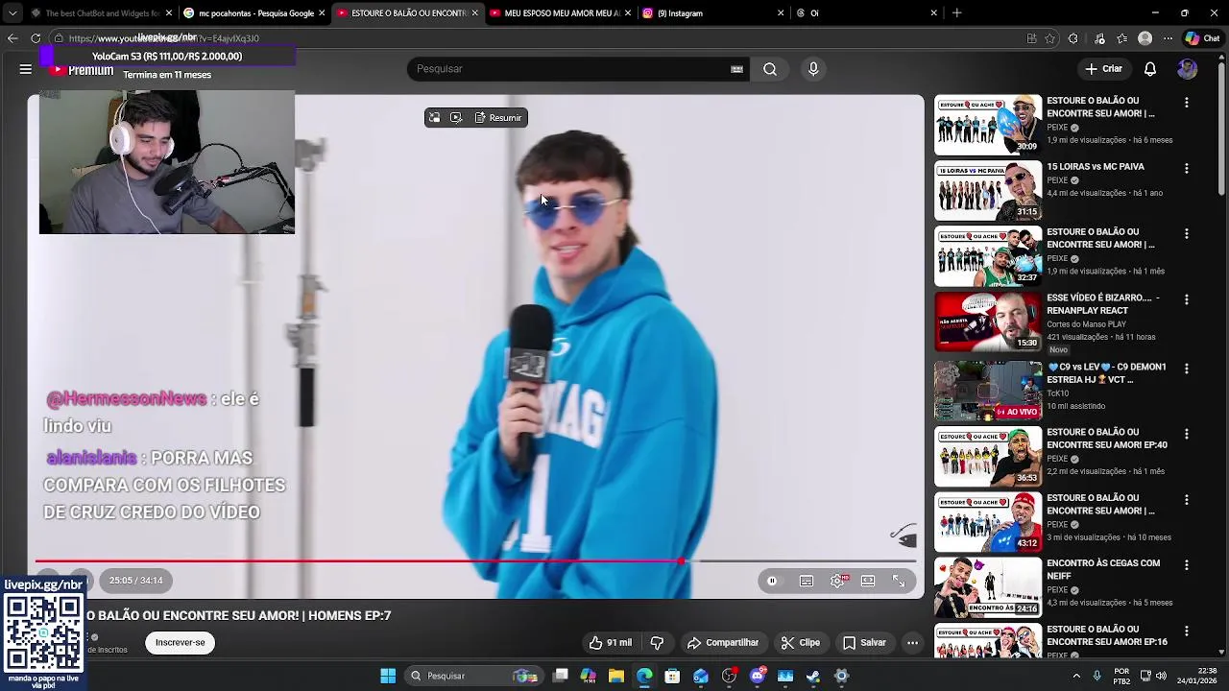Open options for first suggested video 30:09
1229x691 pixels.
pyautogui.click(x=1187, y=103)
